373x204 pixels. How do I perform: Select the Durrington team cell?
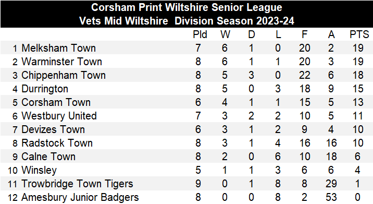[x=45, y=89]
